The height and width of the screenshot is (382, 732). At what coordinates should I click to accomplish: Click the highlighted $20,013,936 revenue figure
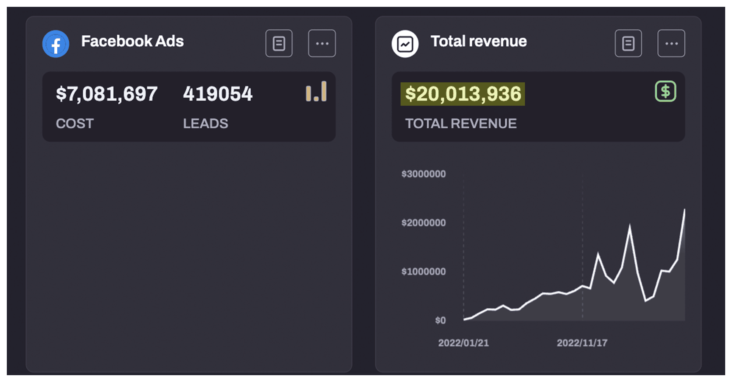pyautogui.click(x=463, y=94)
